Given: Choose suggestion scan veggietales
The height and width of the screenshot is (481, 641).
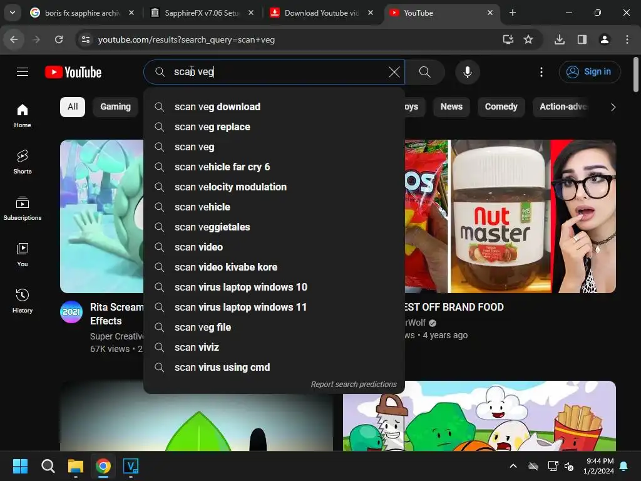Looking at the screenshot, I should coord(274,227).
